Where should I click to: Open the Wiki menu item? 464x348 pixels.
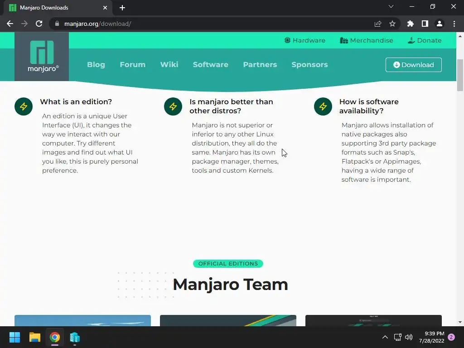click(x=169, y=64)
